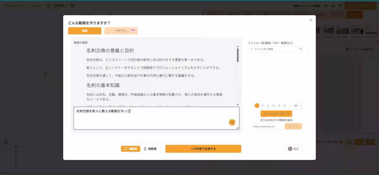Click この内容で生成する button

[x=203, y=149]
